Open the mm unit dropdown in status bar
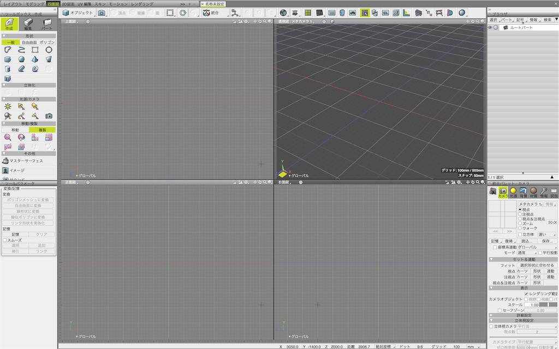 coord(473,346)
